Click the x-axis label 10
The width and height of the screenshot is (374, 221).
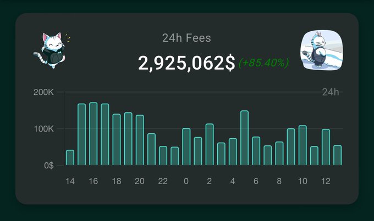(x=302, y=182)
